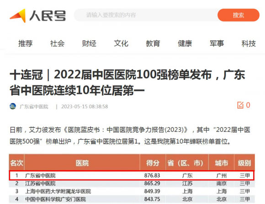Switch to the 军事 tab

coord(217,43)
